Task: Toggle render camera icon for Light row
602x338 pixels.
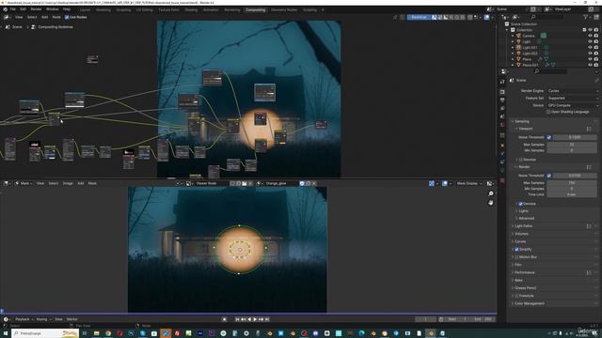Action: 595,41
